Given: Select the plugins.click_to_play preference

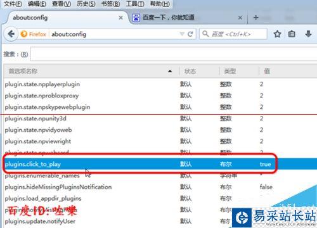Looking at the screenshot, I should point(160,164).
